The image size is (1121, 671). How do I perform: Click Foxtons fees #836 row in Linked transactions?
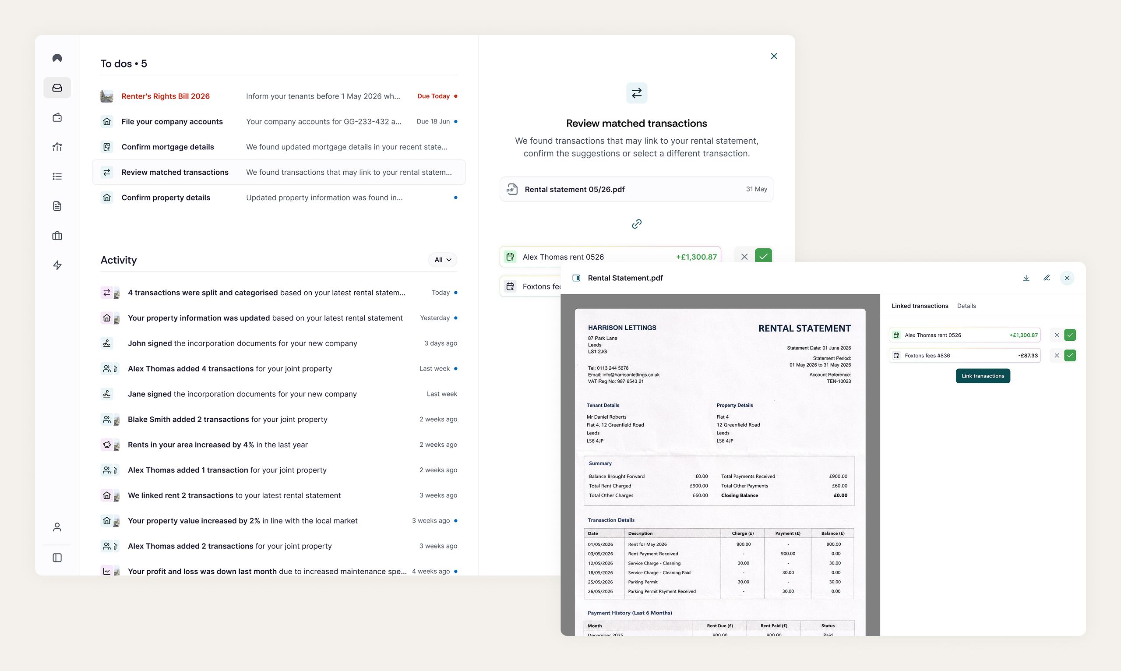point(965,355)
